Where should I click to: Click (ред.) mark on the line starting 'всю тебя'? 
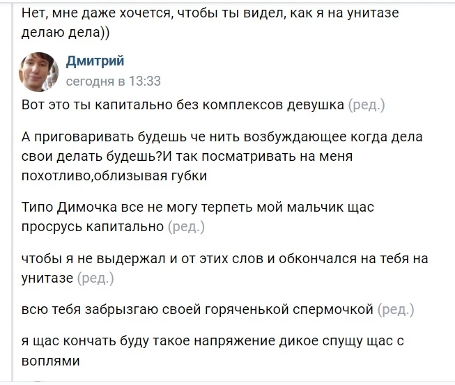click(x=396, y=309)
